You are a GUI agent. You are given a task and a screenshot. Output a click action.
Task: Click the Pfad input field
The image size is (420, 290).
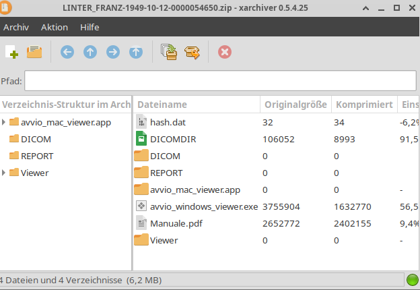220,81
